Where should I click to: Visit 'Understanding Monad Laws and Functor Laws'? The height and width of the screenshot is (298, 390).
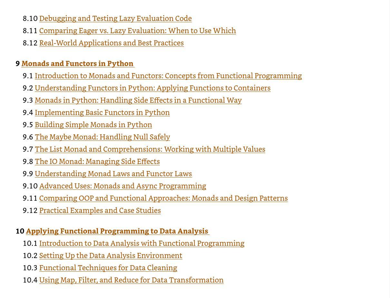tap(113, 174)
